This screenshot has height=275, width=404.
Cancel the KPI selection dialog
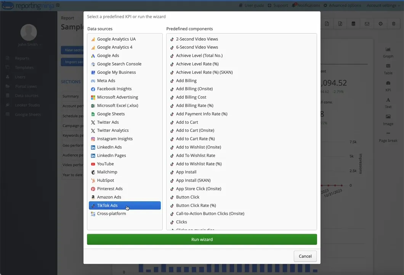pos(305,256)
